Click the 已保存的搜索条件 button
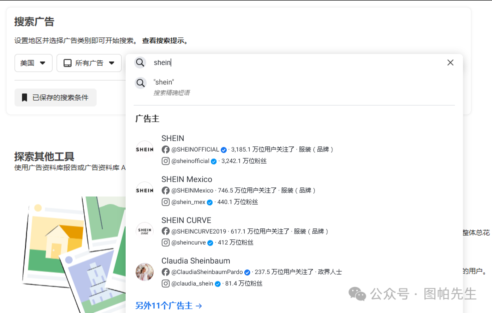Image resolution: width=492 pixels, height=313 pixels. (x=56, y=97)
